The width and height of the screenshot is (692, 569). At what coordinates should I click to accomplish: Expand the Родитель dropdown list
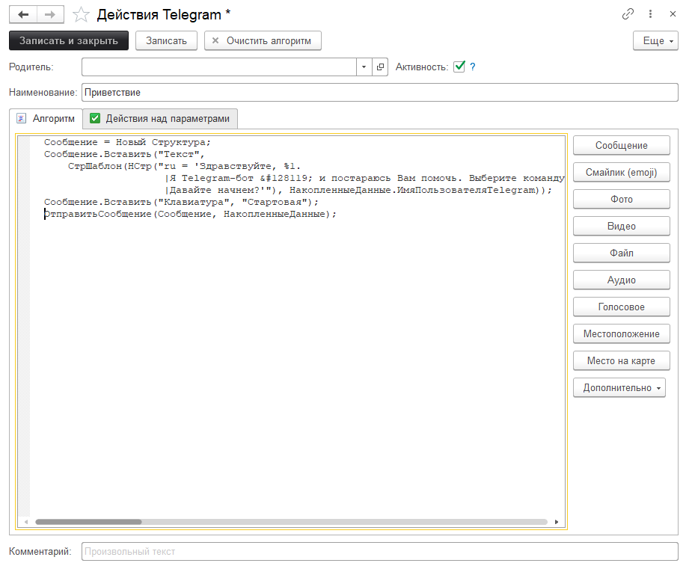364,67
